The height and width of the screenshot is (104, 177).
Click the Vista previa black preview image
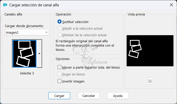coord(150,51)
